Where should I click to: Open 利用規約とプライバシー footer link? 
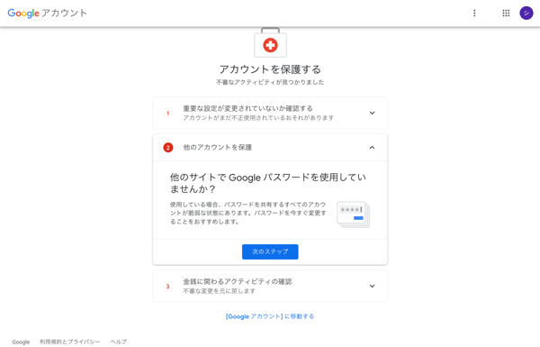70,342
